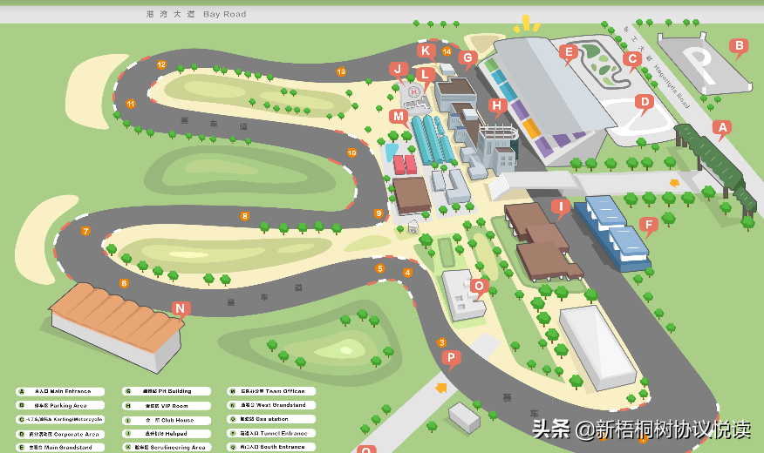Click the Main Entrance legend entry
764x453 pixels.
59,392
